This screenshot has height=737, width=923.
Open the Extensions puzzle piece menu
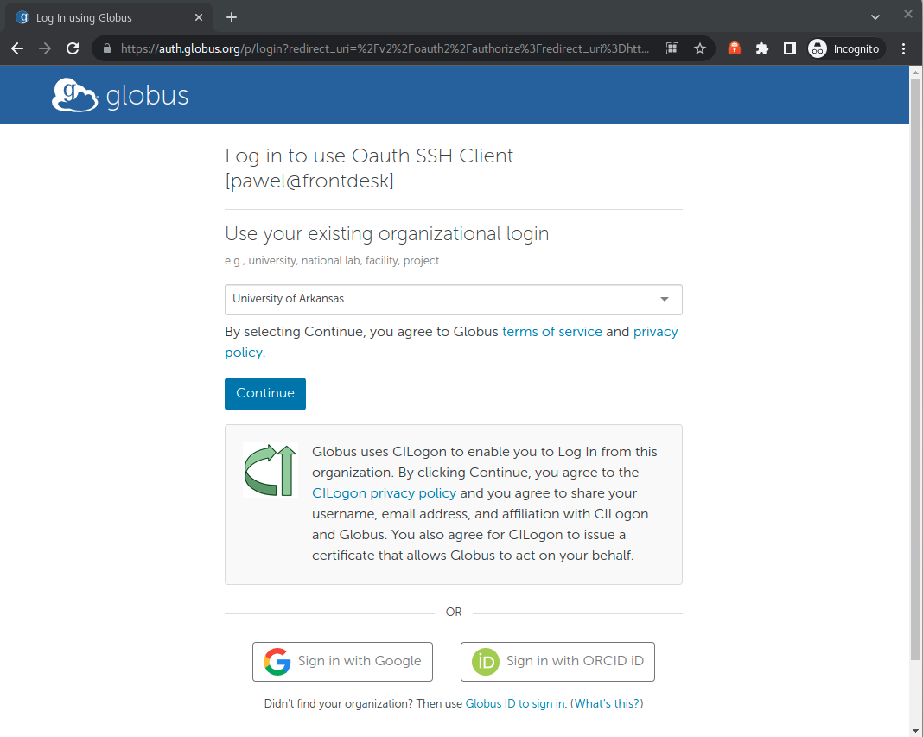(x=761, y=49)
